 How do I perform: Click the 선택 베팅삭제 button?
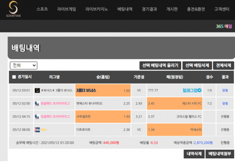coord(197,65)
